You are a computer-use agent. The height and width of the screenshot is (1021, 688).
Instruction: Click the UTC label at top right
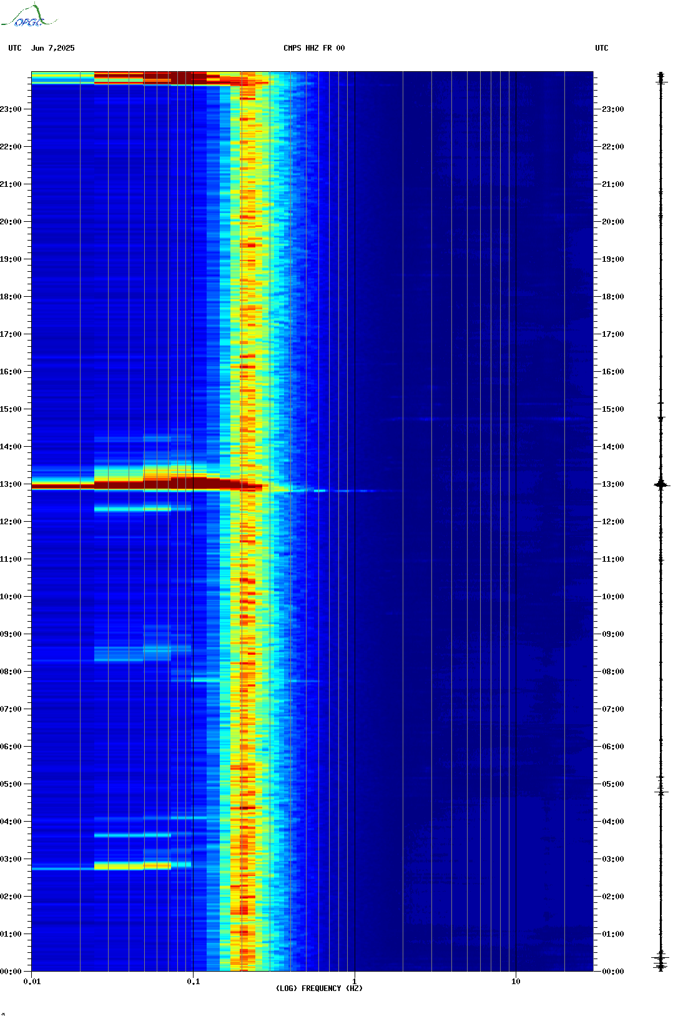click(x=602, y=48)
